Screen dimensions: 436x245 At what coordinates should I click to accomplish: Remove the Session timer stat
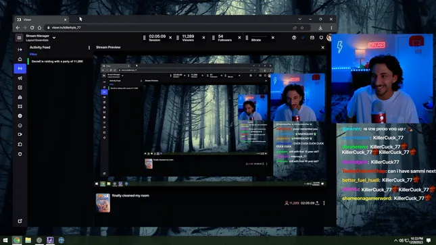pyautogui.click(x=170, y=38)
